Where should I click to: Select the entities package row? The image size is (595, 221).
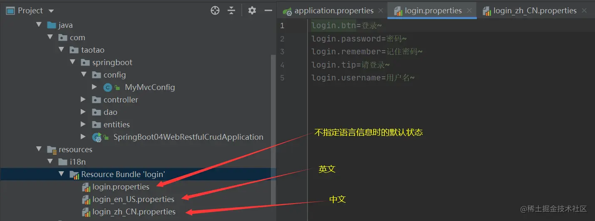coord(135,125)
